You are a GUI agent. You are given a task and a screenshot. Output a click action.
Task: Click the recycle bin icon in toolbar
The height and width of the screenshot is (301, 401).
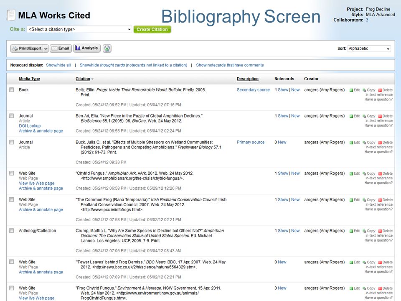[107, 48]
